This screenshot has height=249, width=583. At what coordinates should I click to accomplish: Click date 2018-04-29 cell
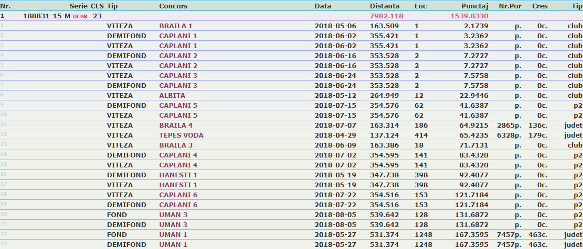(335, 135)
